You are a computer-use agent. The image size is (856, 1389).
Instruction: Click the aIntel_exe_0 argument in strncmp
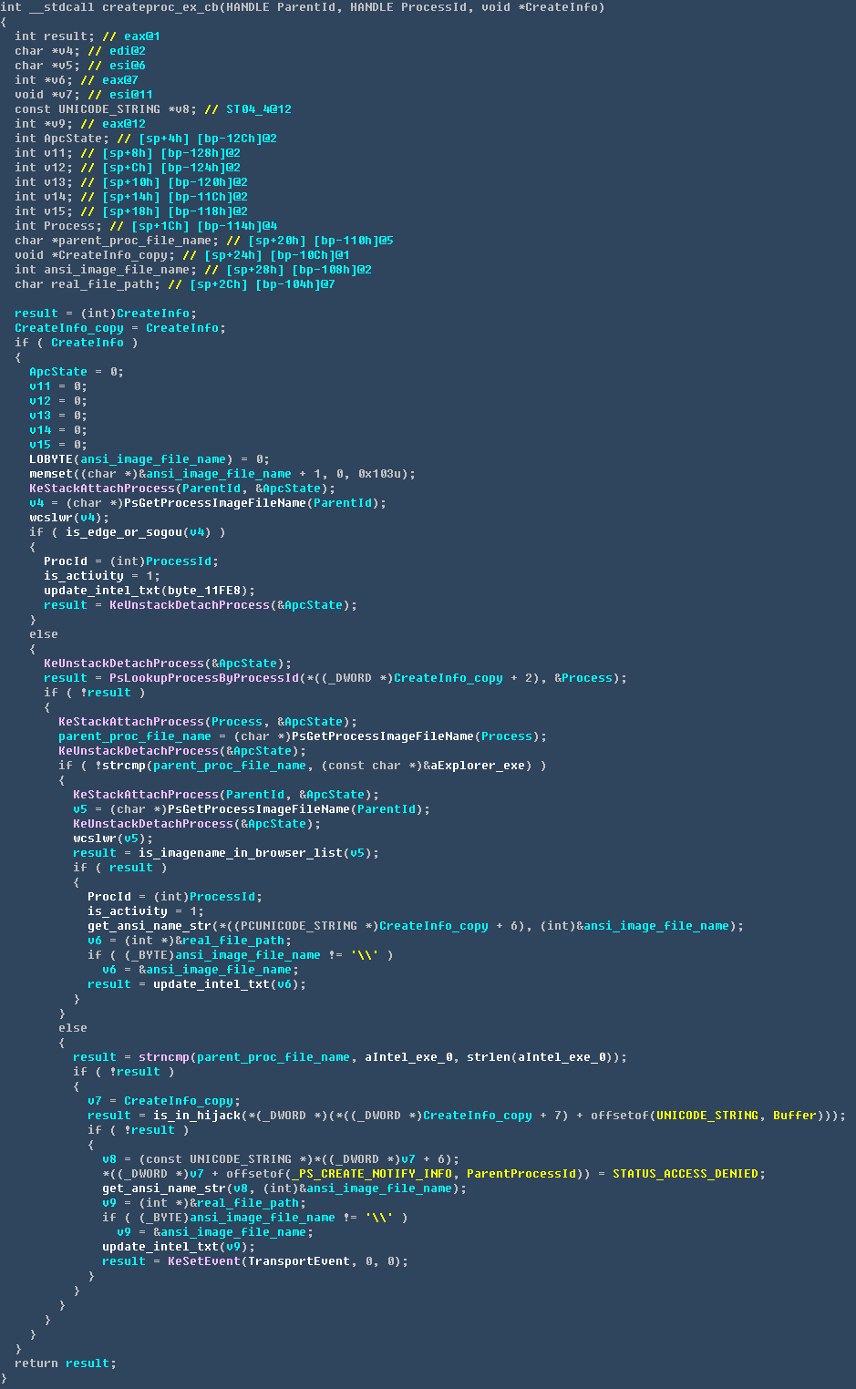click(408, 1057)
